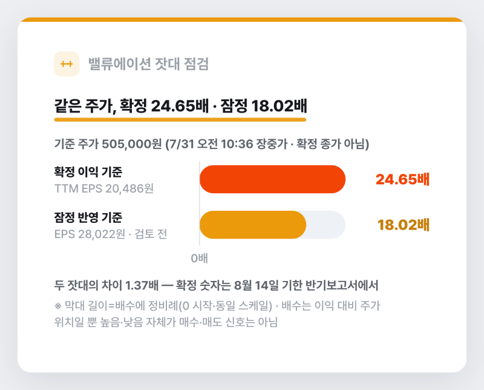This screenshot has width=484, height=390.
Task: Click the red 24.65배 bar
Action: pyautogui.click(x=273, y=179)
